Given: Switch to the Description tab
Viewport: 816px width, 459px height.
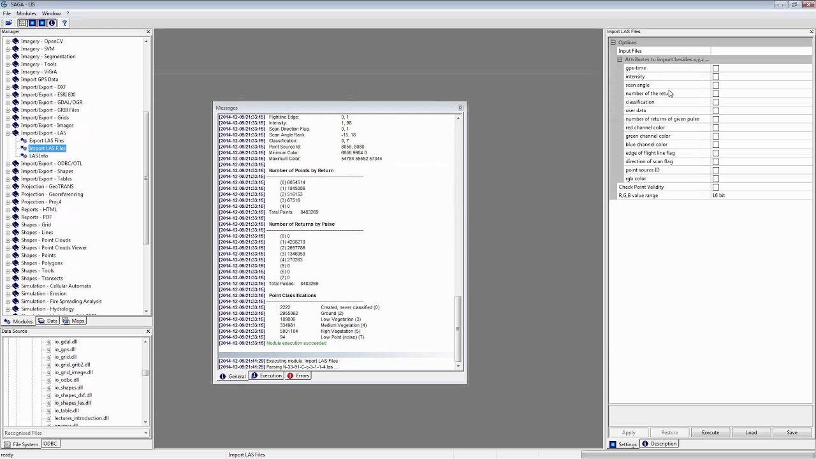Looking at the screenshot, I should pos(659,444).
